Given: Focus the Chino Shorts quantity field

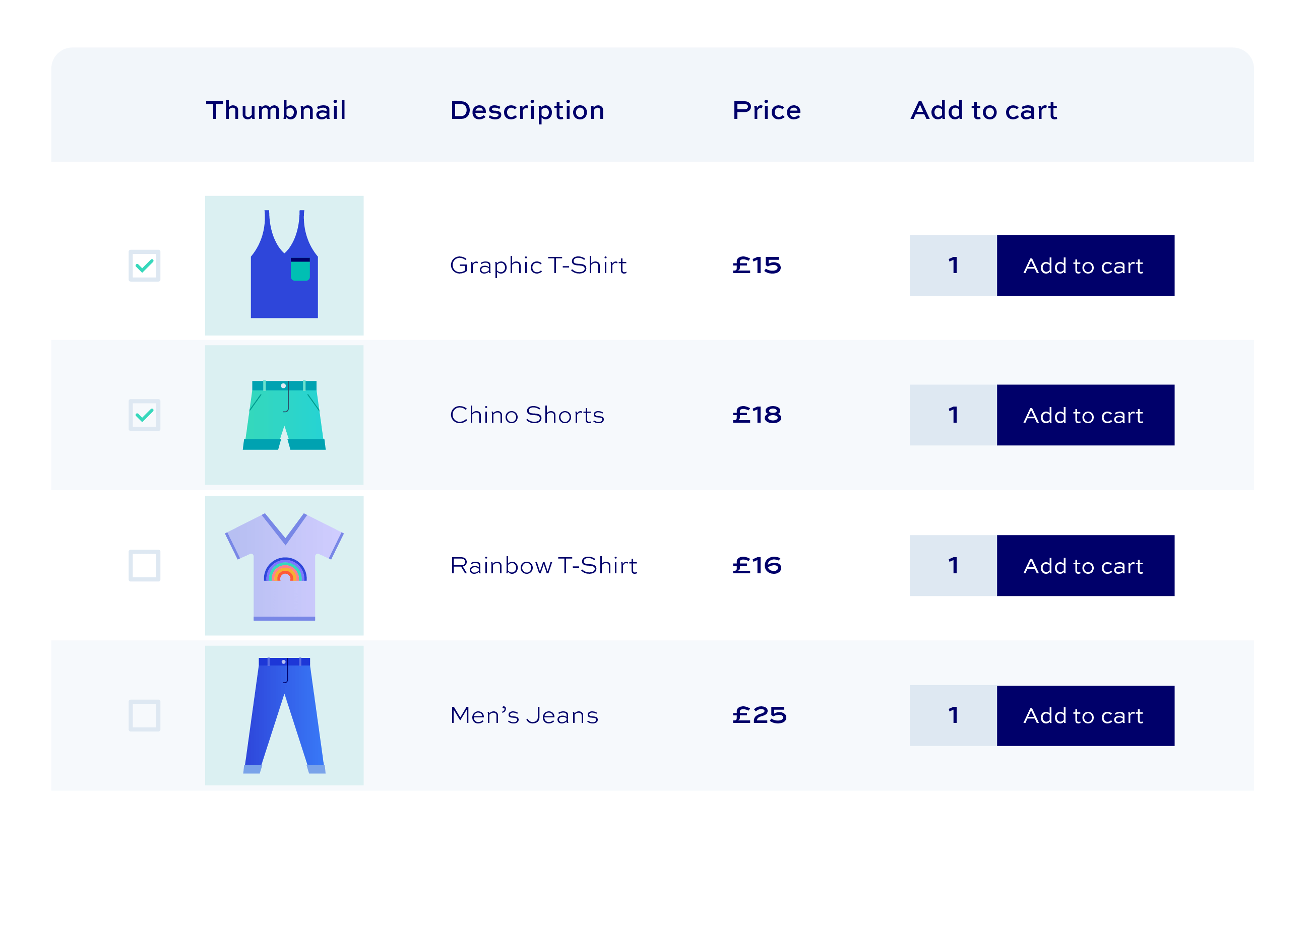Looking at the screenshot, I should 953,415.
